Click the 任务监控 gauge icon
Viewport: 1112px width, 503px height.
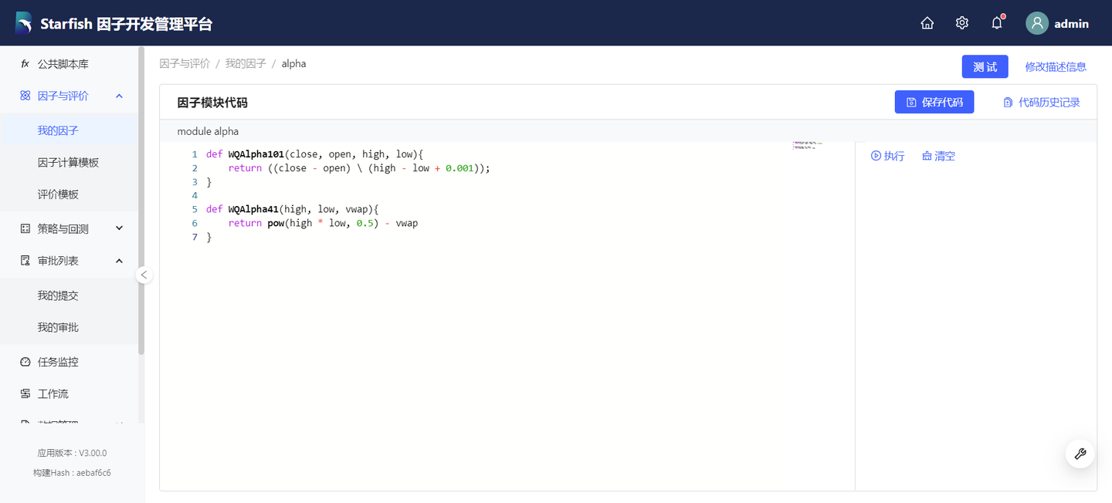(x=25, y=362)
